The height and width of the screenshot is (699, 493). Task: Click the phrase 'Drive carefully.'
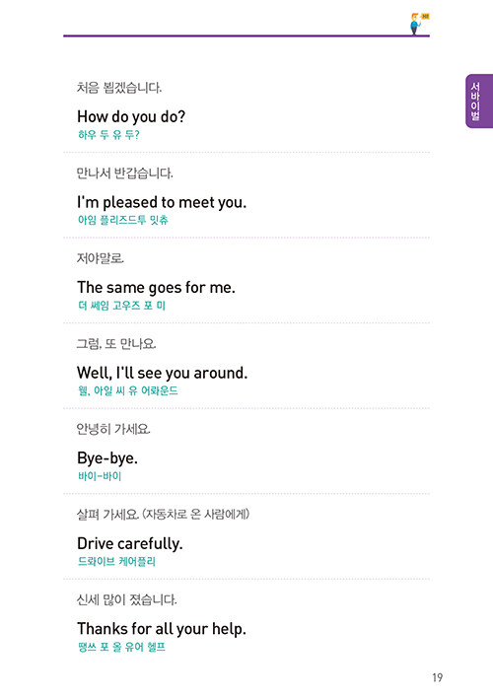click(130, 544)
